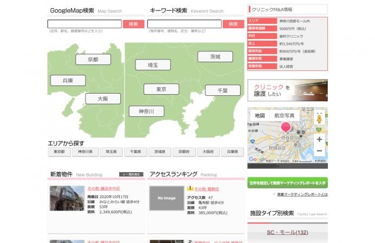
Task: Click the 埼玉県 area button
Action: (111, 152)
